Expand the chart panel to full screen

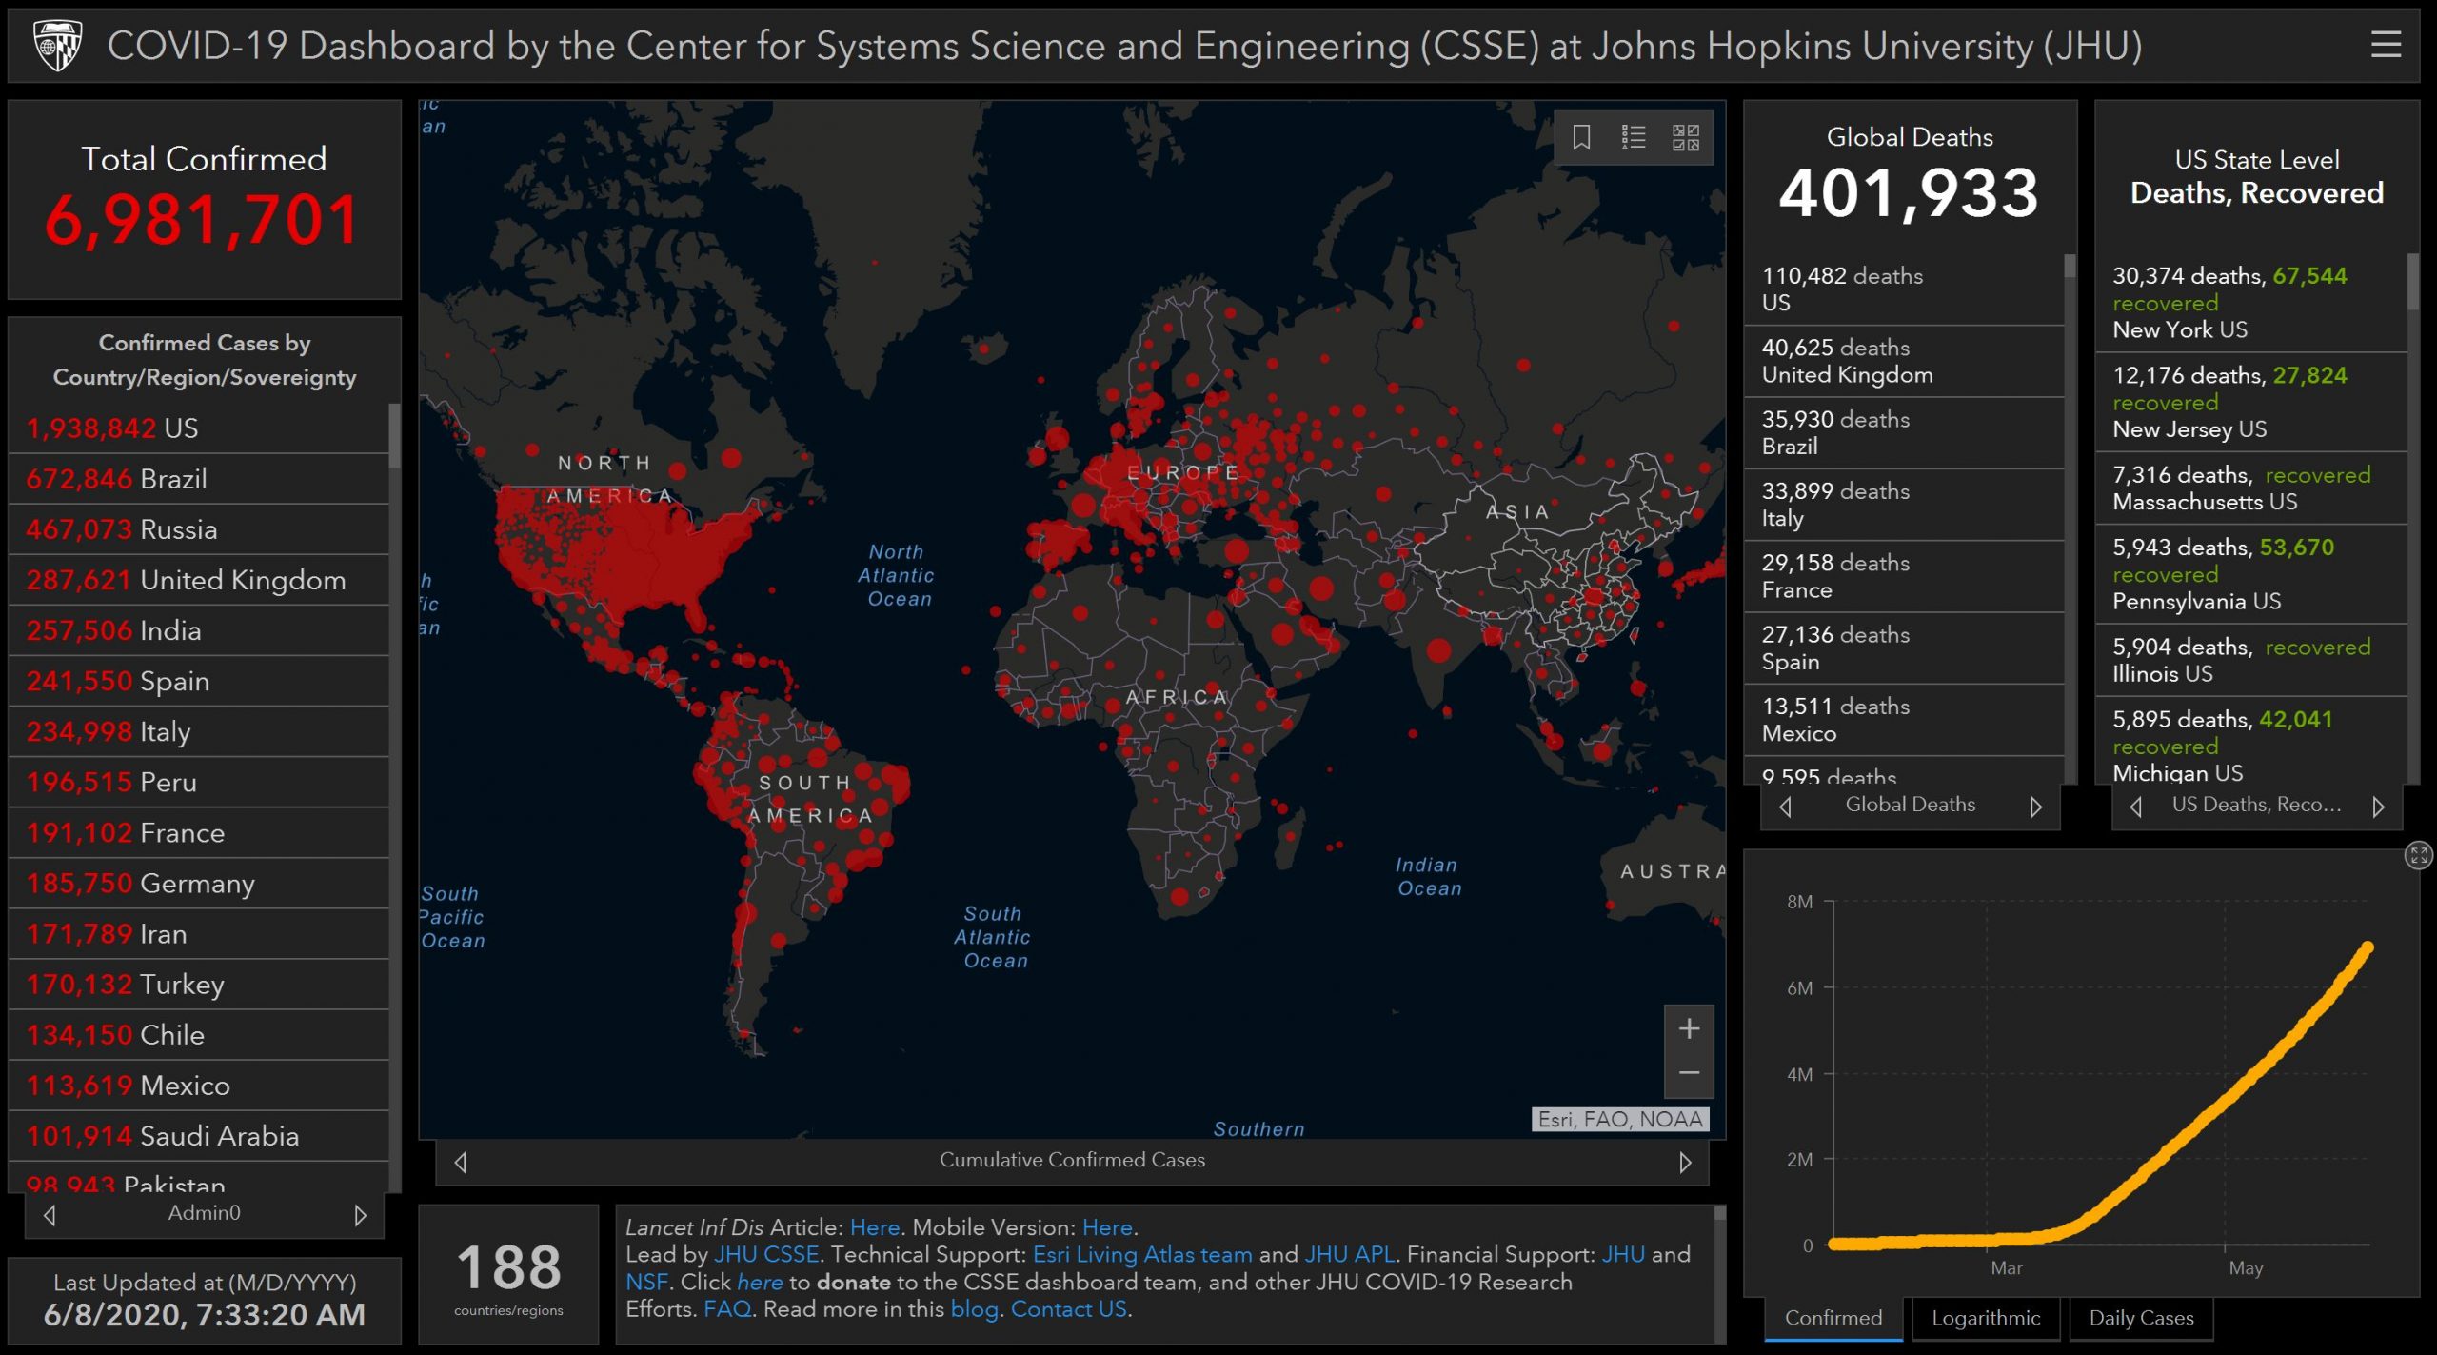[2418, 854]
